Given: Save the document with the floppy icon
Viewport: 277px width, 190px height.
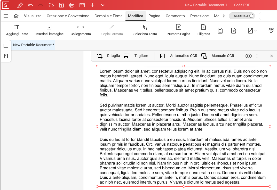Looking at the screenshot, I should [x=61, y=5].
